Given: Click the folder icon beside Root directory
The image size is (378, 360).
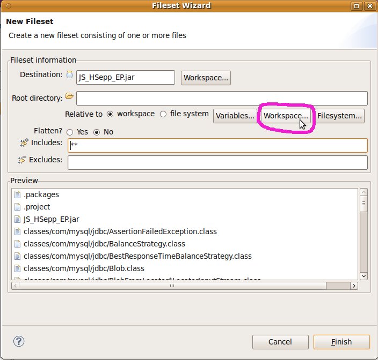Looking at the screenshot, I should (x=69, y=97).
